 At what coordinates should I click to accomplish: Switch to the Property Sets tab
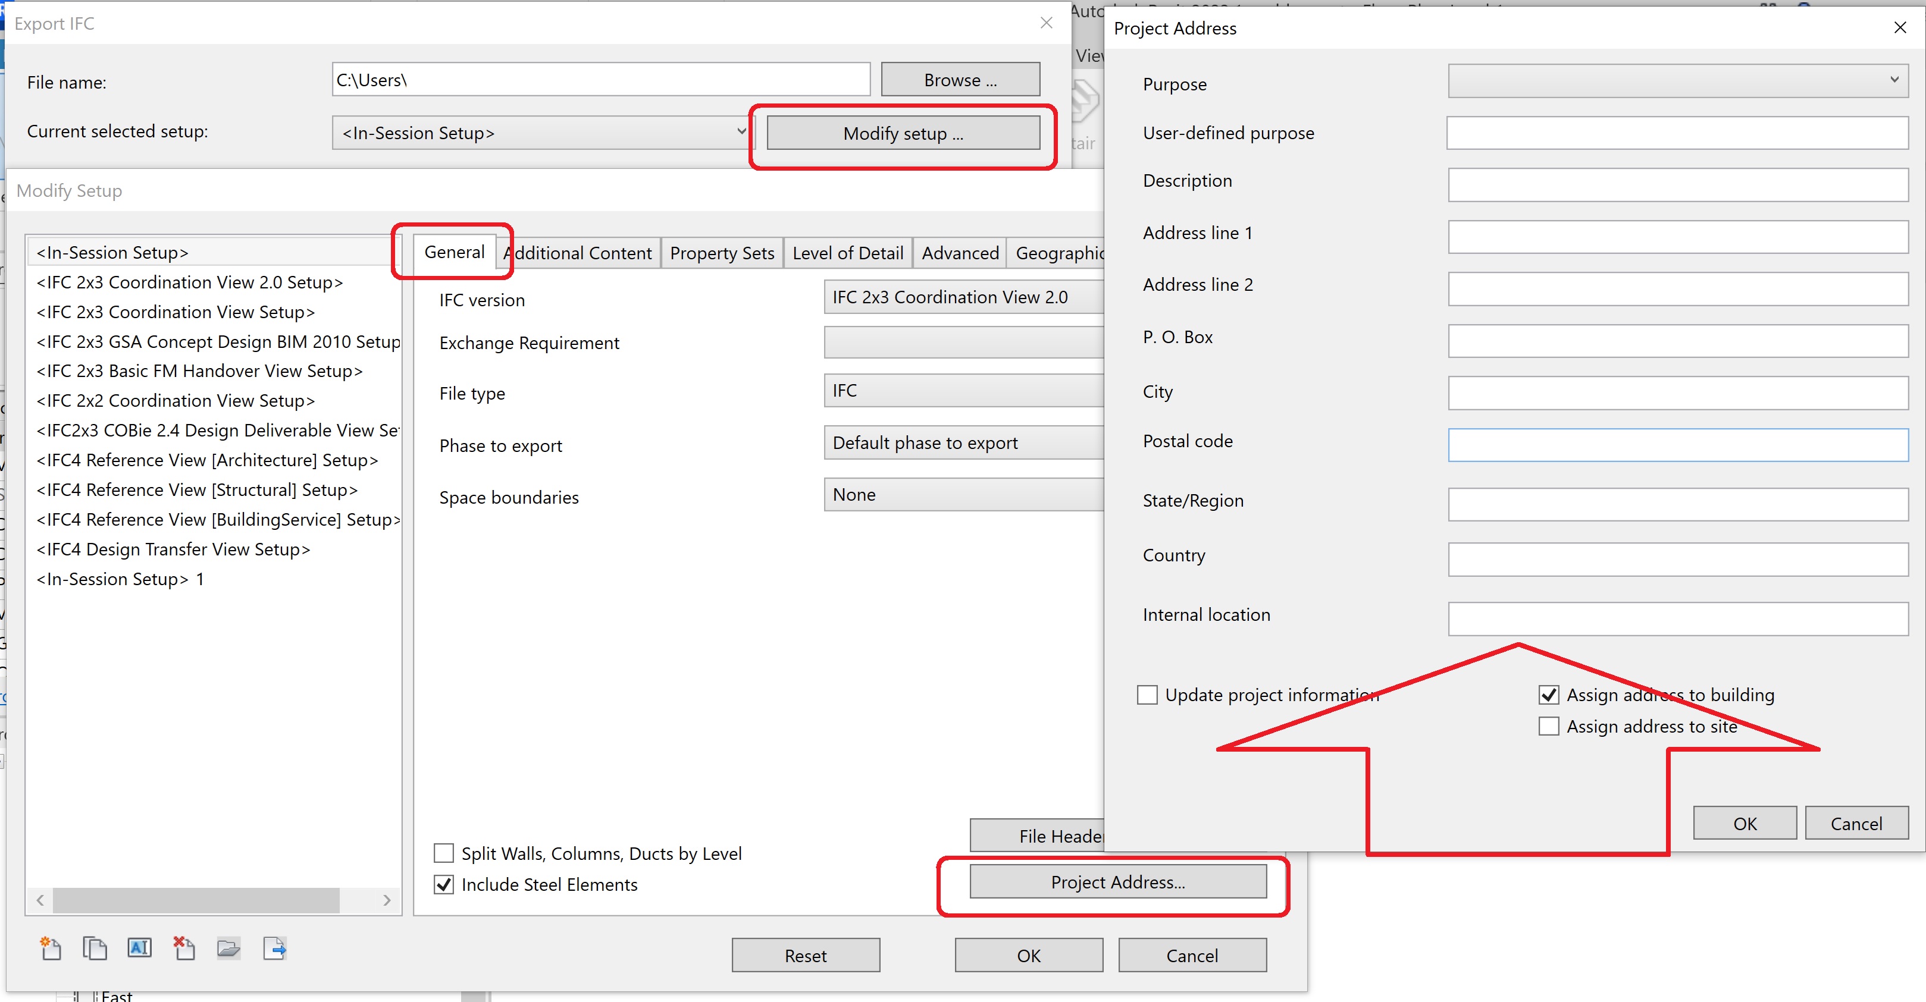[722, 253]
